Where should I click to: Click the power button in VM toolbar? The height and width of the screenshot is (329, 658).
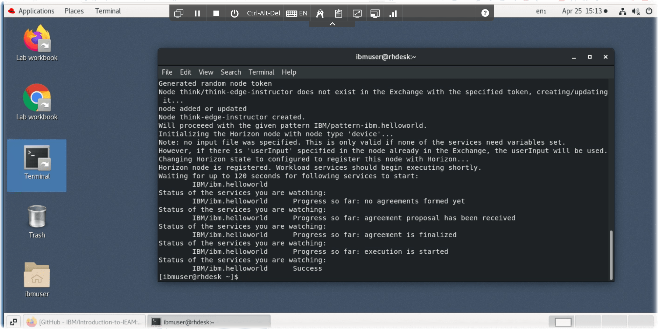(234, 13)
